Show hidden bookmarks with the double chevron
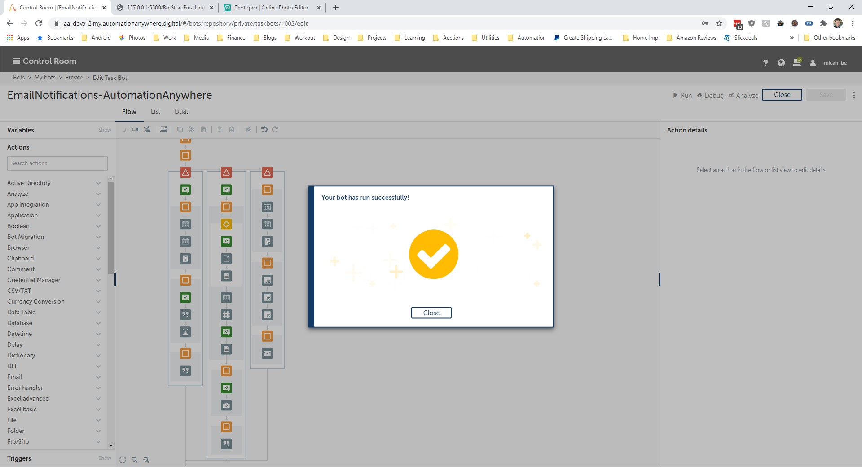 click(x=792, y=38)
